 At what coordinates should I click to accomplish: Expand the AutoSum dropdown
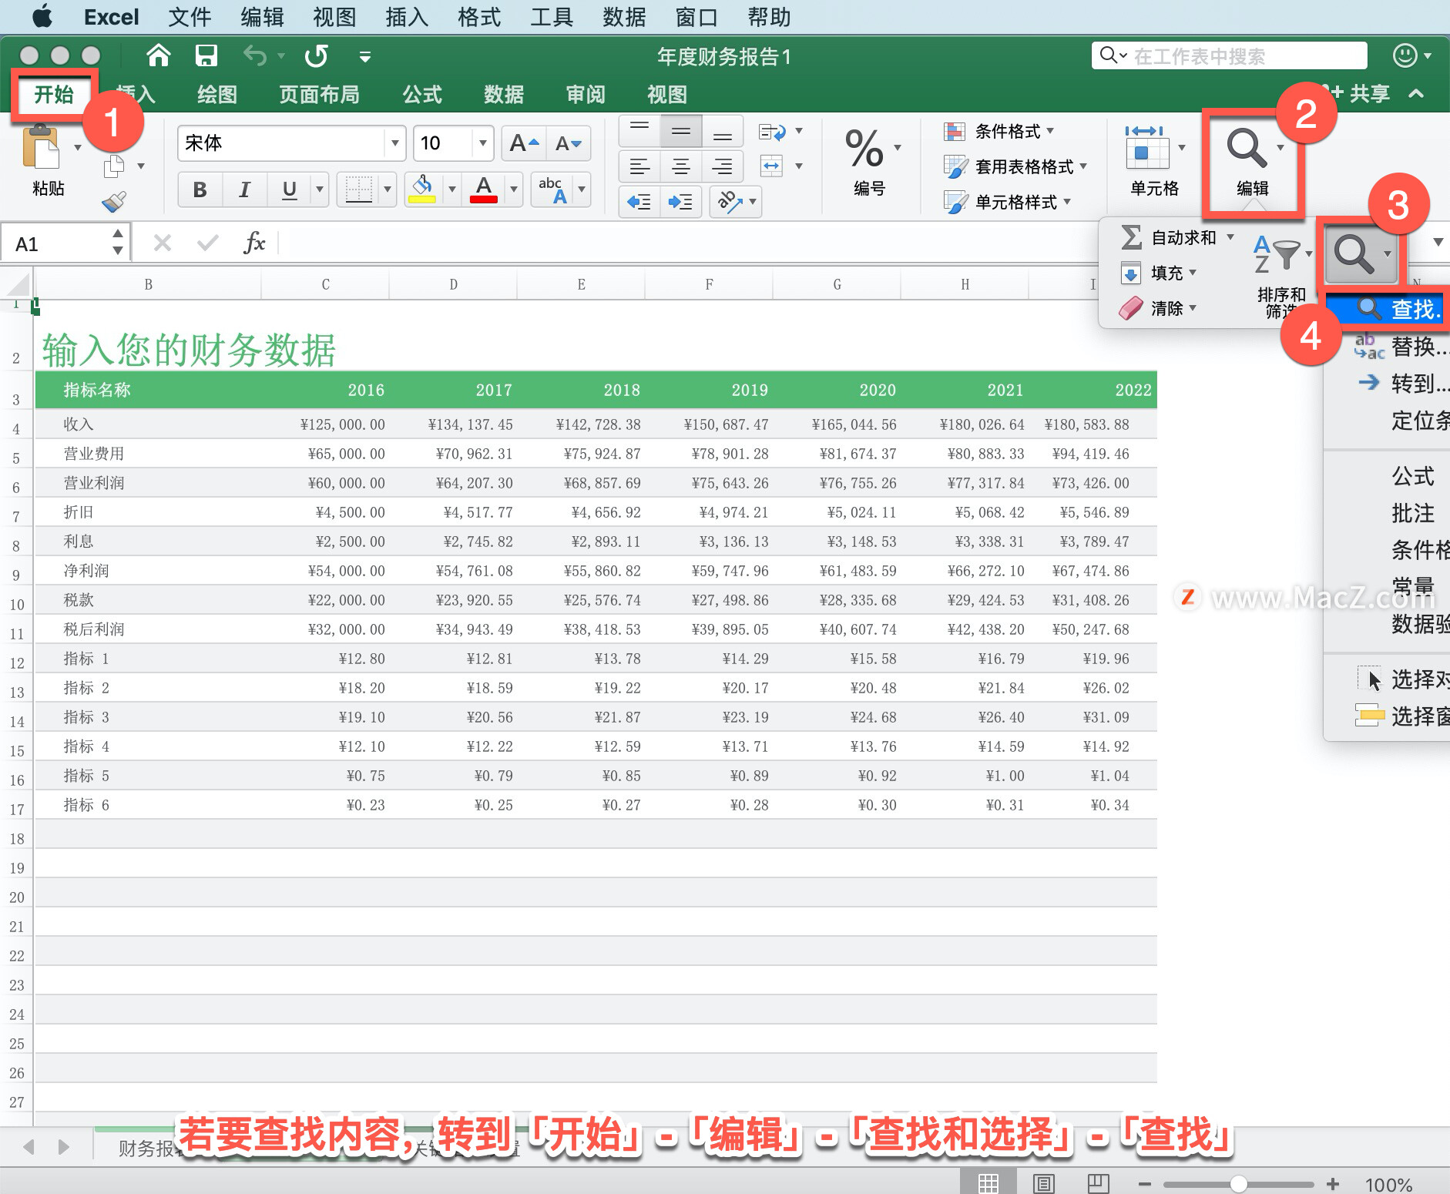tap(1230, 237)
